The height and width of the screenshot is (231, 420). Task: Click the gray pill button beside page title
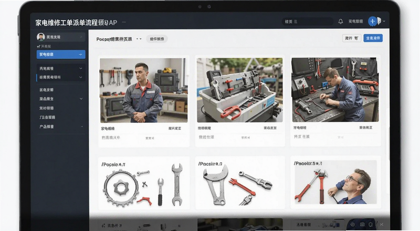157,39
